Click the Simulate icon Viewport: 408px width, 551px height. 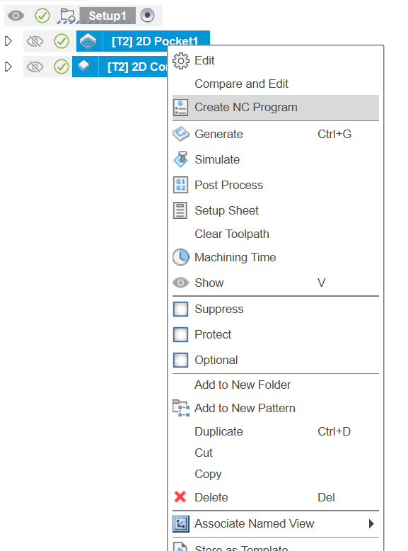click(x=181, y=159)
